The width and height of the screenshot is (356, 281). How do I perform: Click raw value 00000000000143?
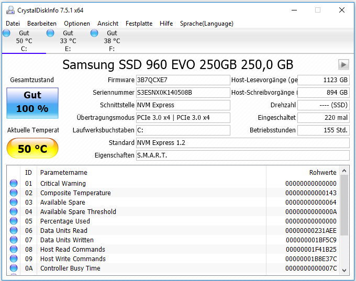point(311,193)
